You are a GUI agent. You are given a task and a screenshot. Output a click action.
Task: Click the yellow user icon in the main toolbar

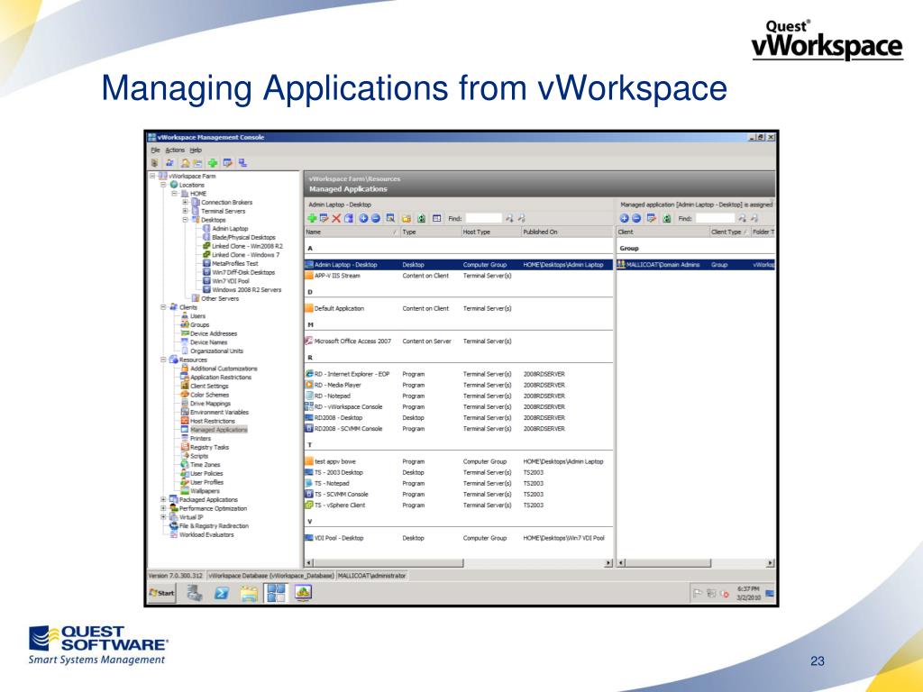(185, 163)
